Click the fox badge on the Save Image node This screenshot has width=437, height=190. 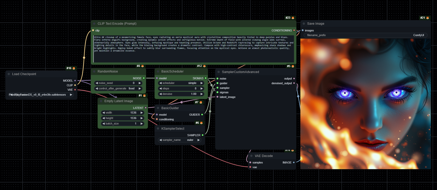click(428, 18)
